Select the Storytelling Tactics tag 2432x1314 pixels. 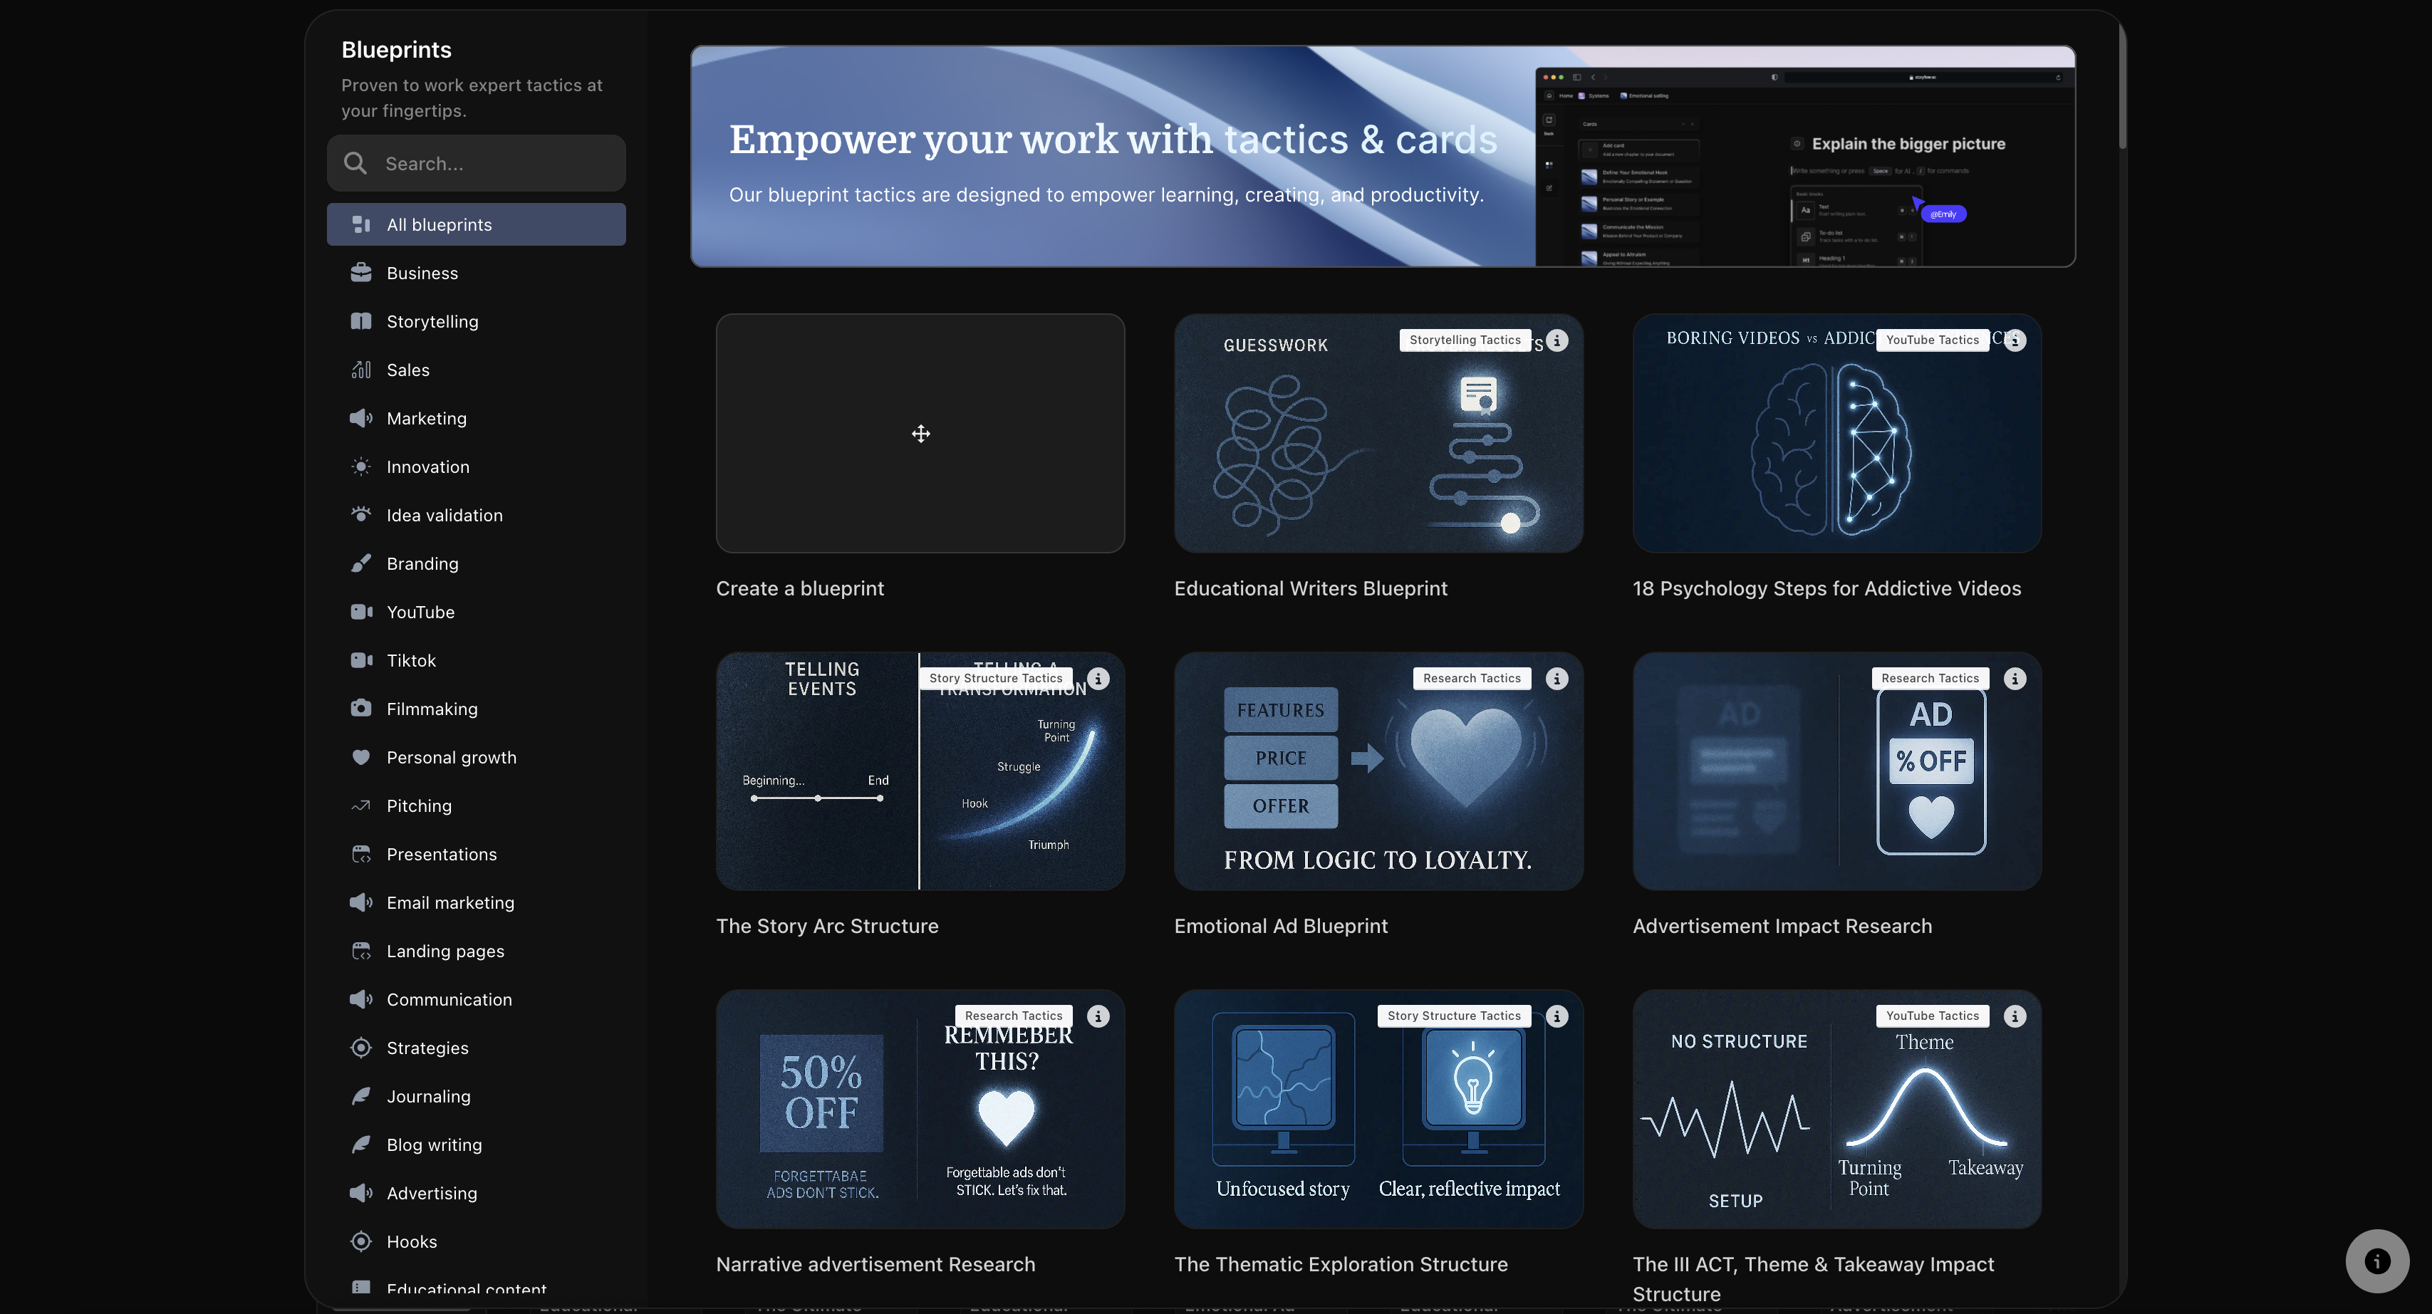[x=1465, y=340]
